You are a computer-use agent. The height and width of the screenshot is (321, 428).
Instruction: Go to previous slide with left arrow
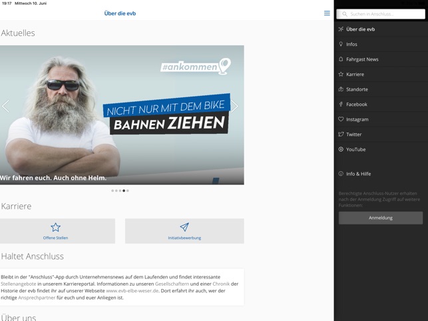5,106
